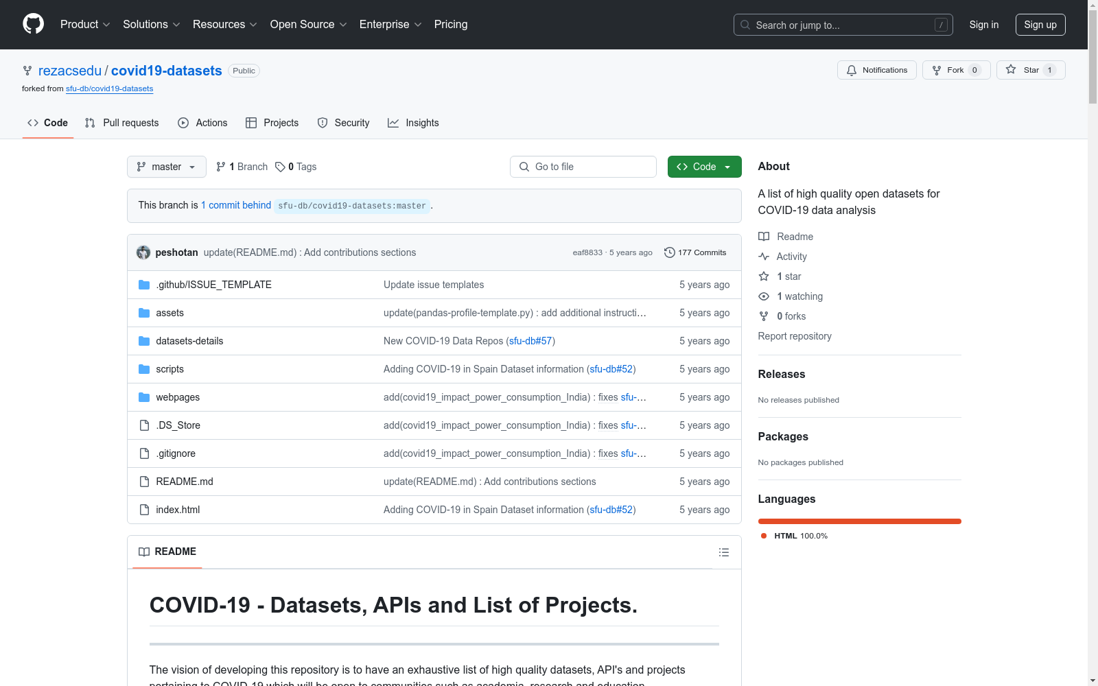Go to the Pricing page
Viewport: 1098px width, 686px height.
click(x=451, y=25)
